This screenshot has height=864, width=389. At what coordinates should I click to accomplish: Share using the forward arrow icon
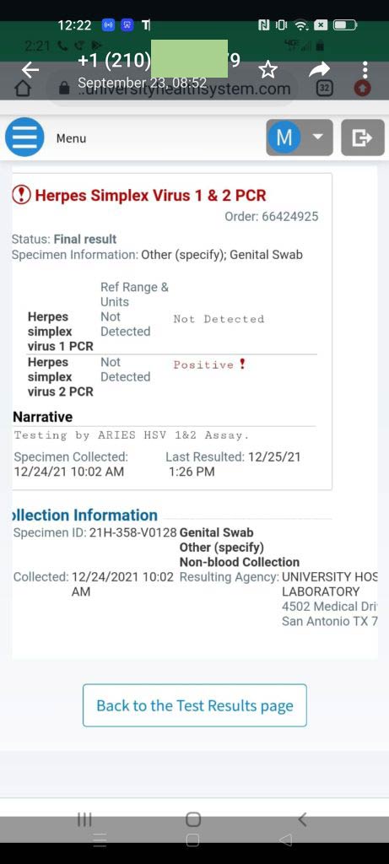point(319,69)
